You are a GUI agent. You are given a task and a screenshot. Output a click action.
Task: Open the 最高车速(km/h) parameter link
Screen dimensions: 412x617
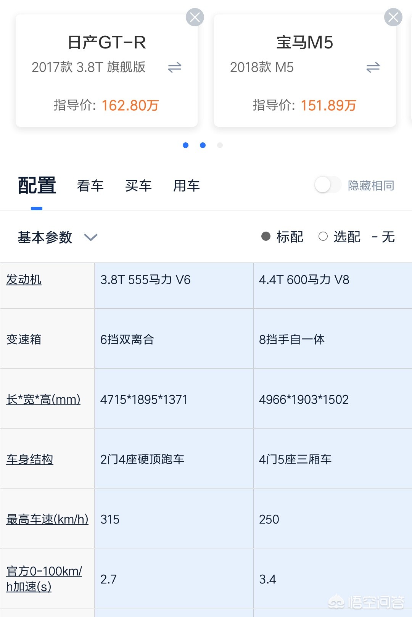(x=47, y=519)
